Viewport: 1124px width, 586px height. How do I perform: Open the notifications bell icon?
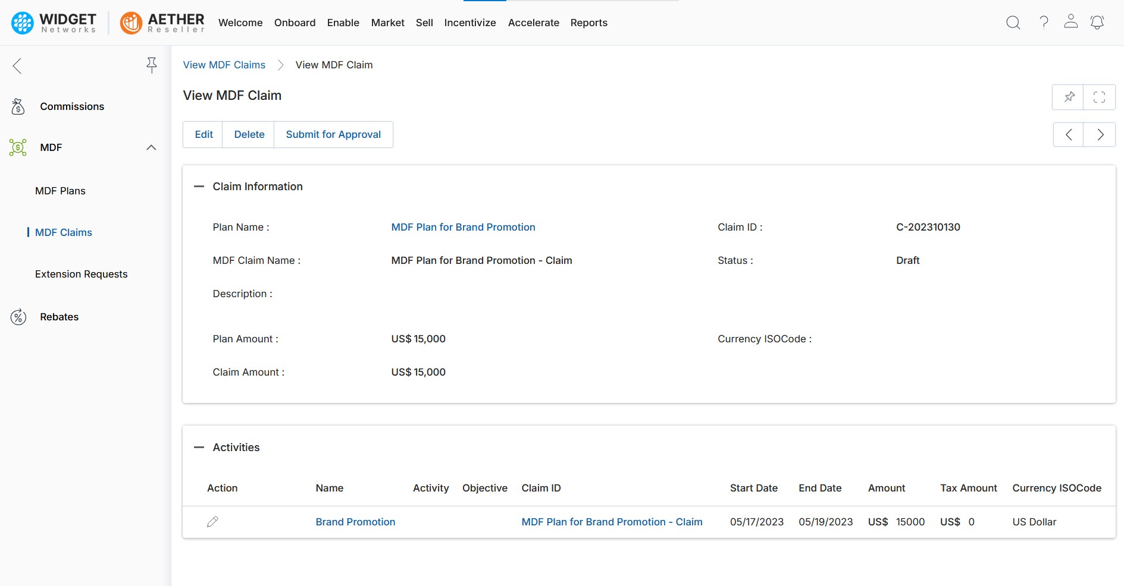click(1097, 23)
